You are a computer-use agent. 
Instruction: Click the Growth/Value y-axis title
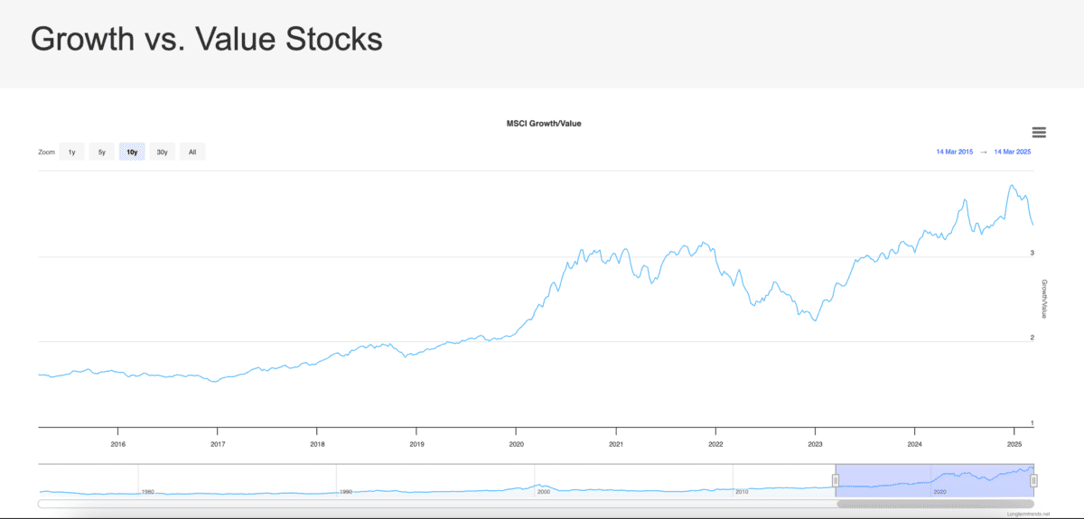point(1044,299)
